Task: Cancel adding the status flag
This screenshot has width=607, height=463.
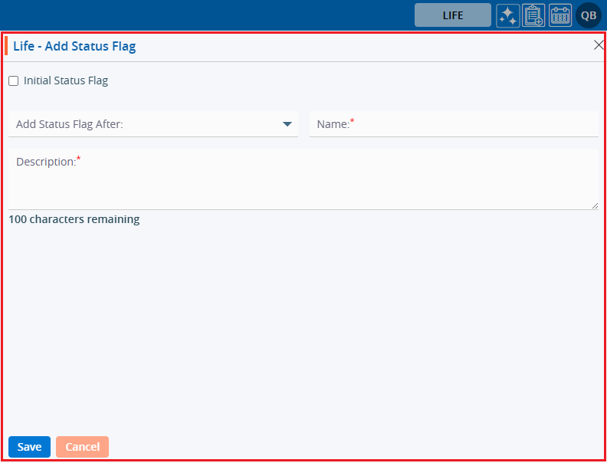Action: click(82, 447)
